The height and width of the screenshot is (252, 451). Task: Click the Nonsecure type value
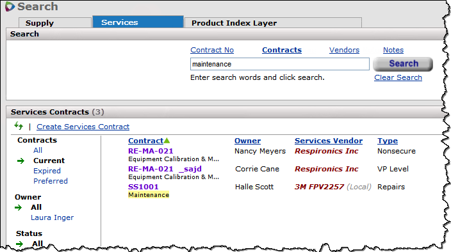click(x=397, y=151)
